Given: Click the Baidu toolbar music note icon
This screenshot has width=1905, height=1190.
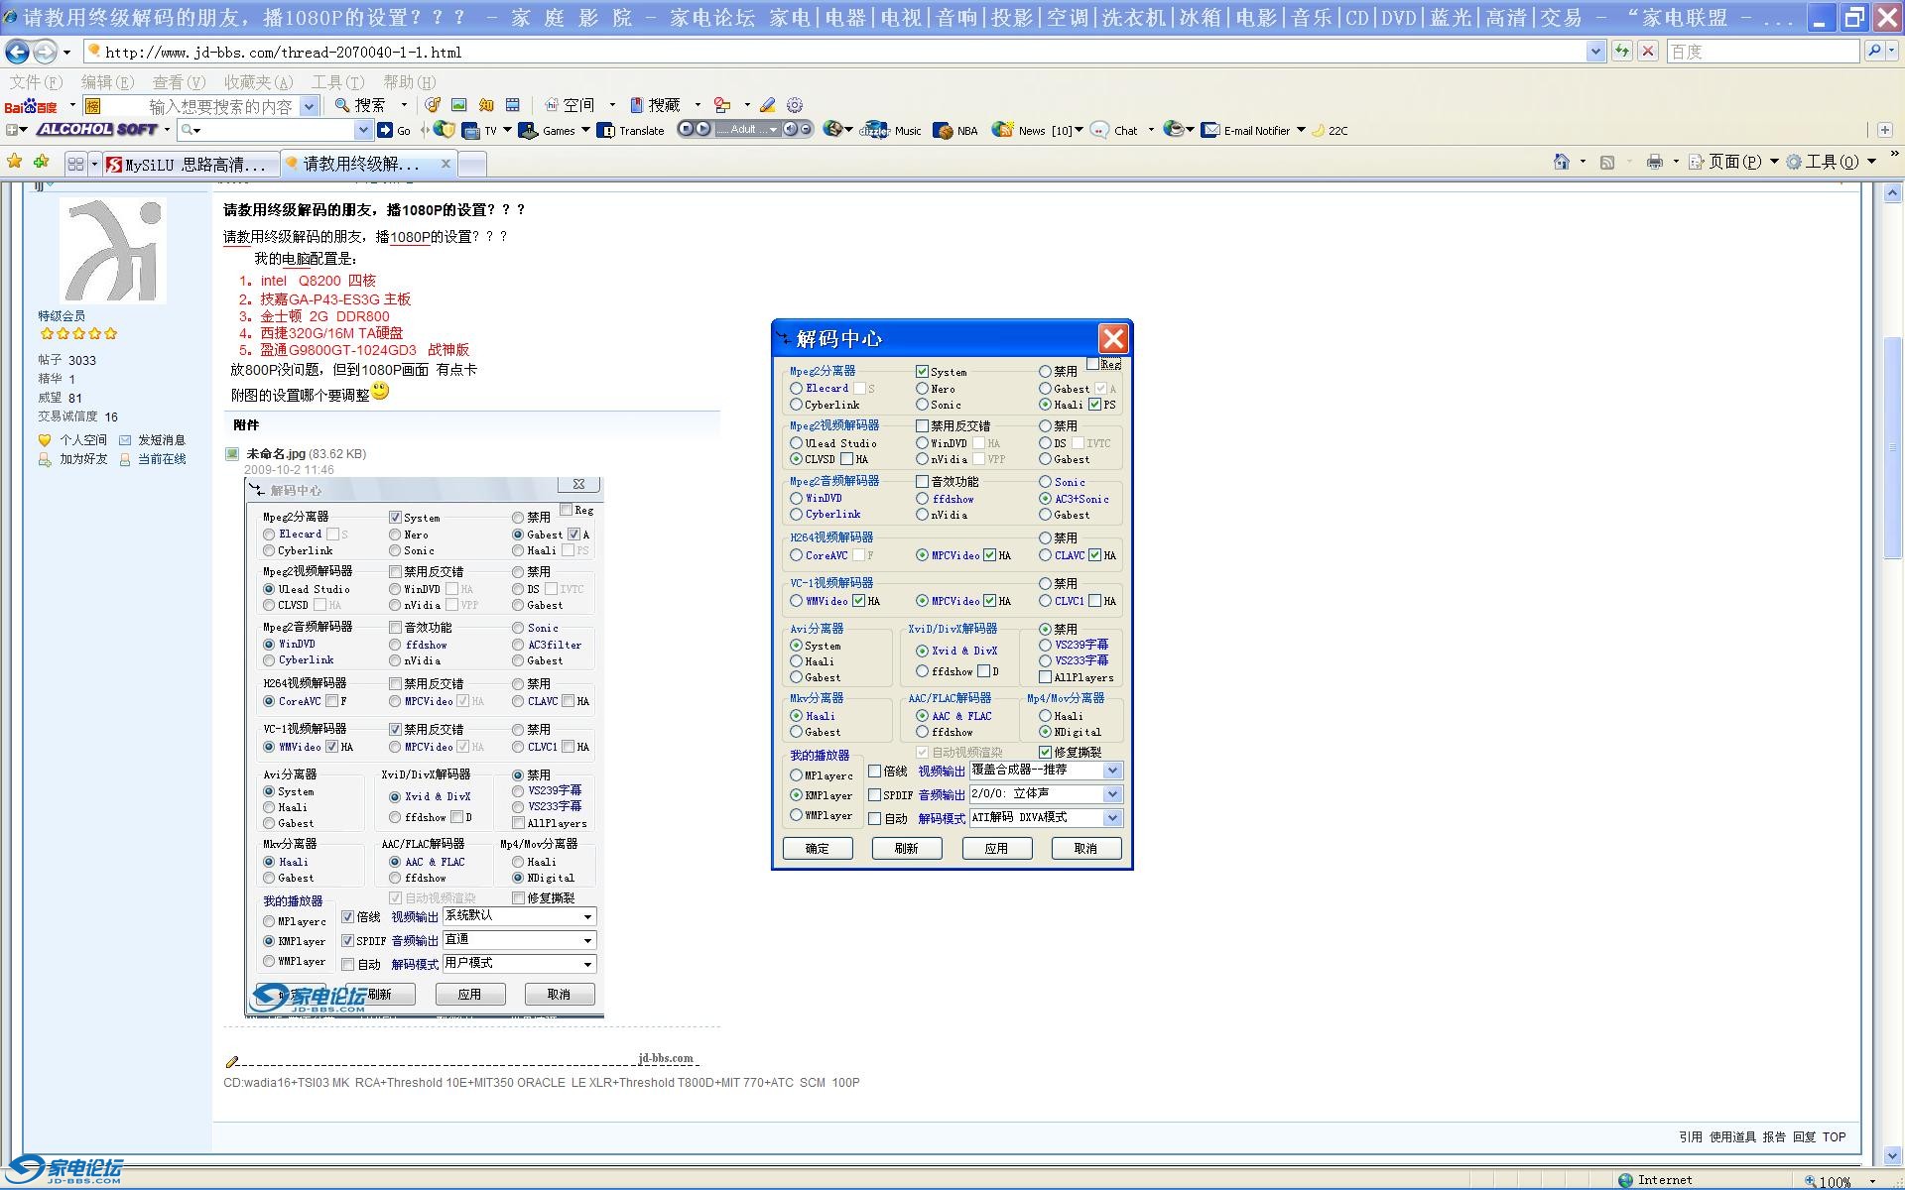Looking at the screenshot, I should [433, 105].
